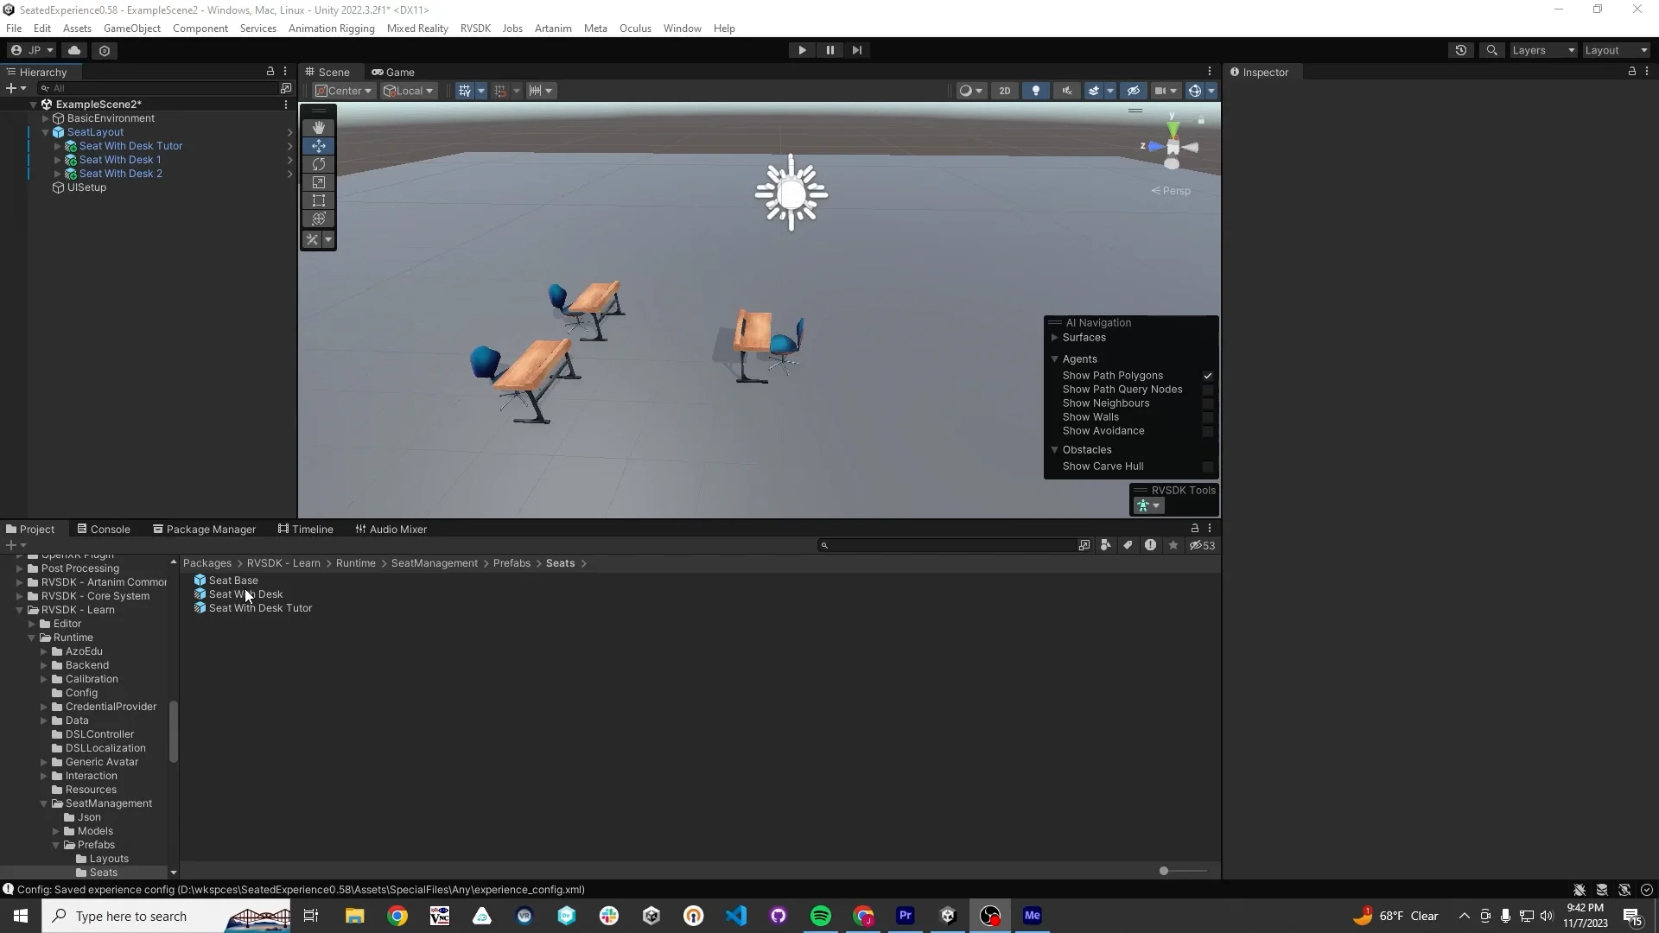This screenshot has height=933, width=1659.
Task: Click the Hierarchy search field
Action: 157,88
